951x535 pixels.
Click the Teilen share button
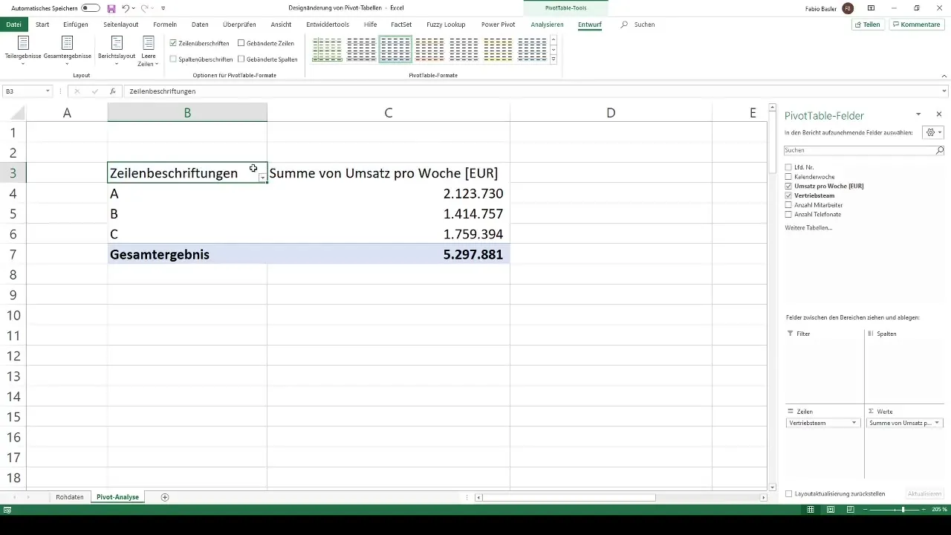coord(868,25)
